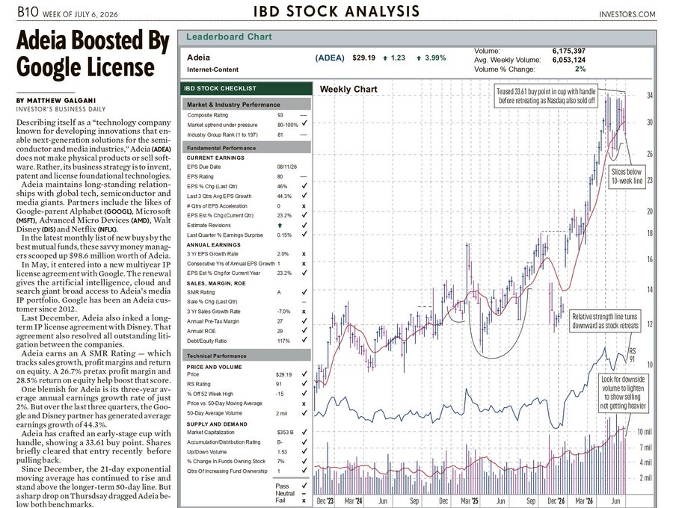673x508 pixels.
Task: Click the Relative strength line turns downward annotation
Action: (605, 321)
